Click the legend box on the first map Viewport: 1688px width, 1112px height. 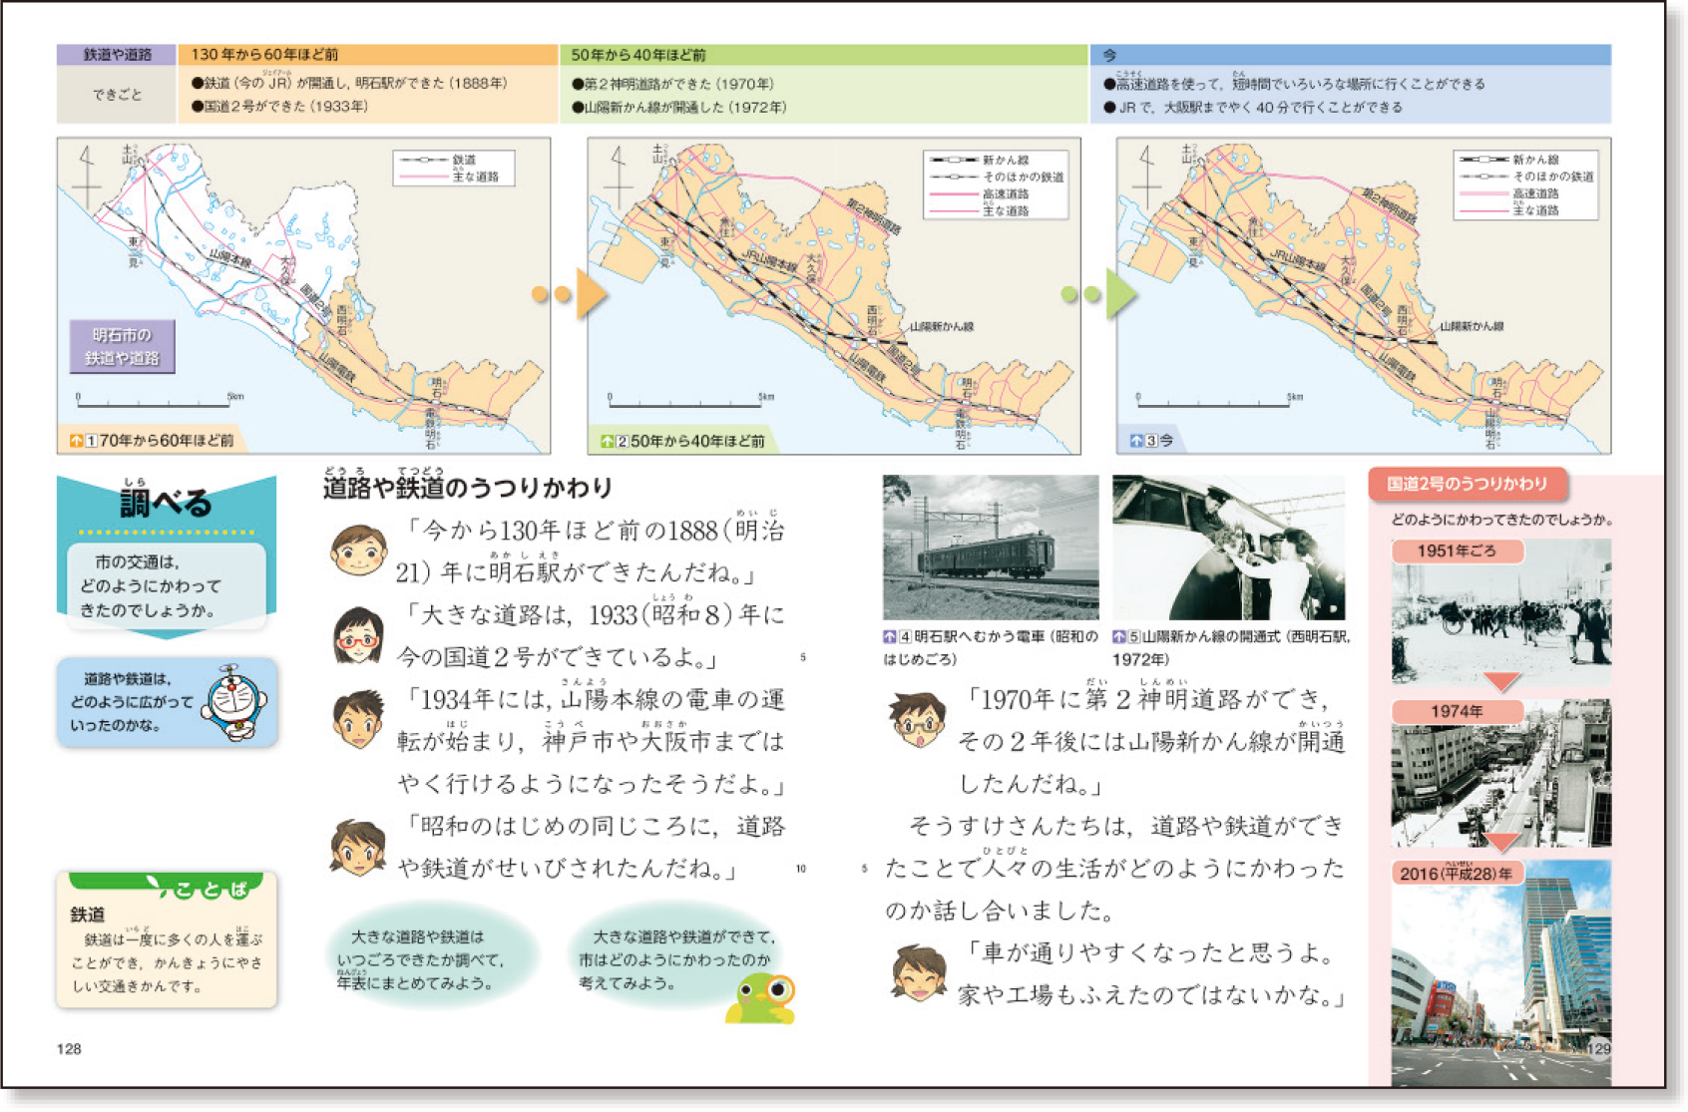click(454, 168)
